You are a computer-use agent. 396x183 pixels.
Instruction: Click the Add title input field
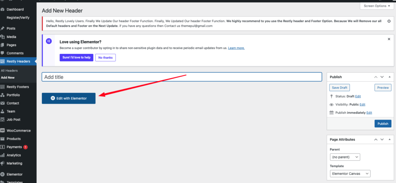pyautogui.click(x=182, y=77)
